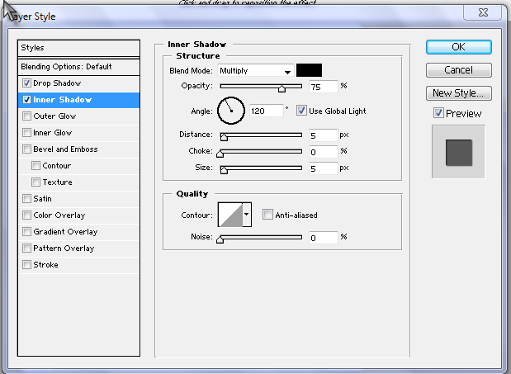The height and width of the screenshot is (374, 511).
Task: Click the Angle dial control
Action: click(x=231, y=111)
